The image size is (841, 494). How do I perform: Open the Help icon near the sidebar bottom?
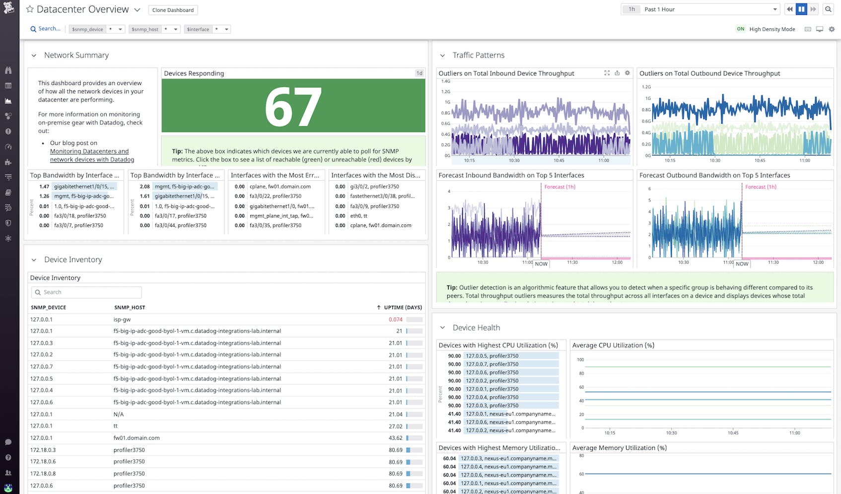(8, 457)
